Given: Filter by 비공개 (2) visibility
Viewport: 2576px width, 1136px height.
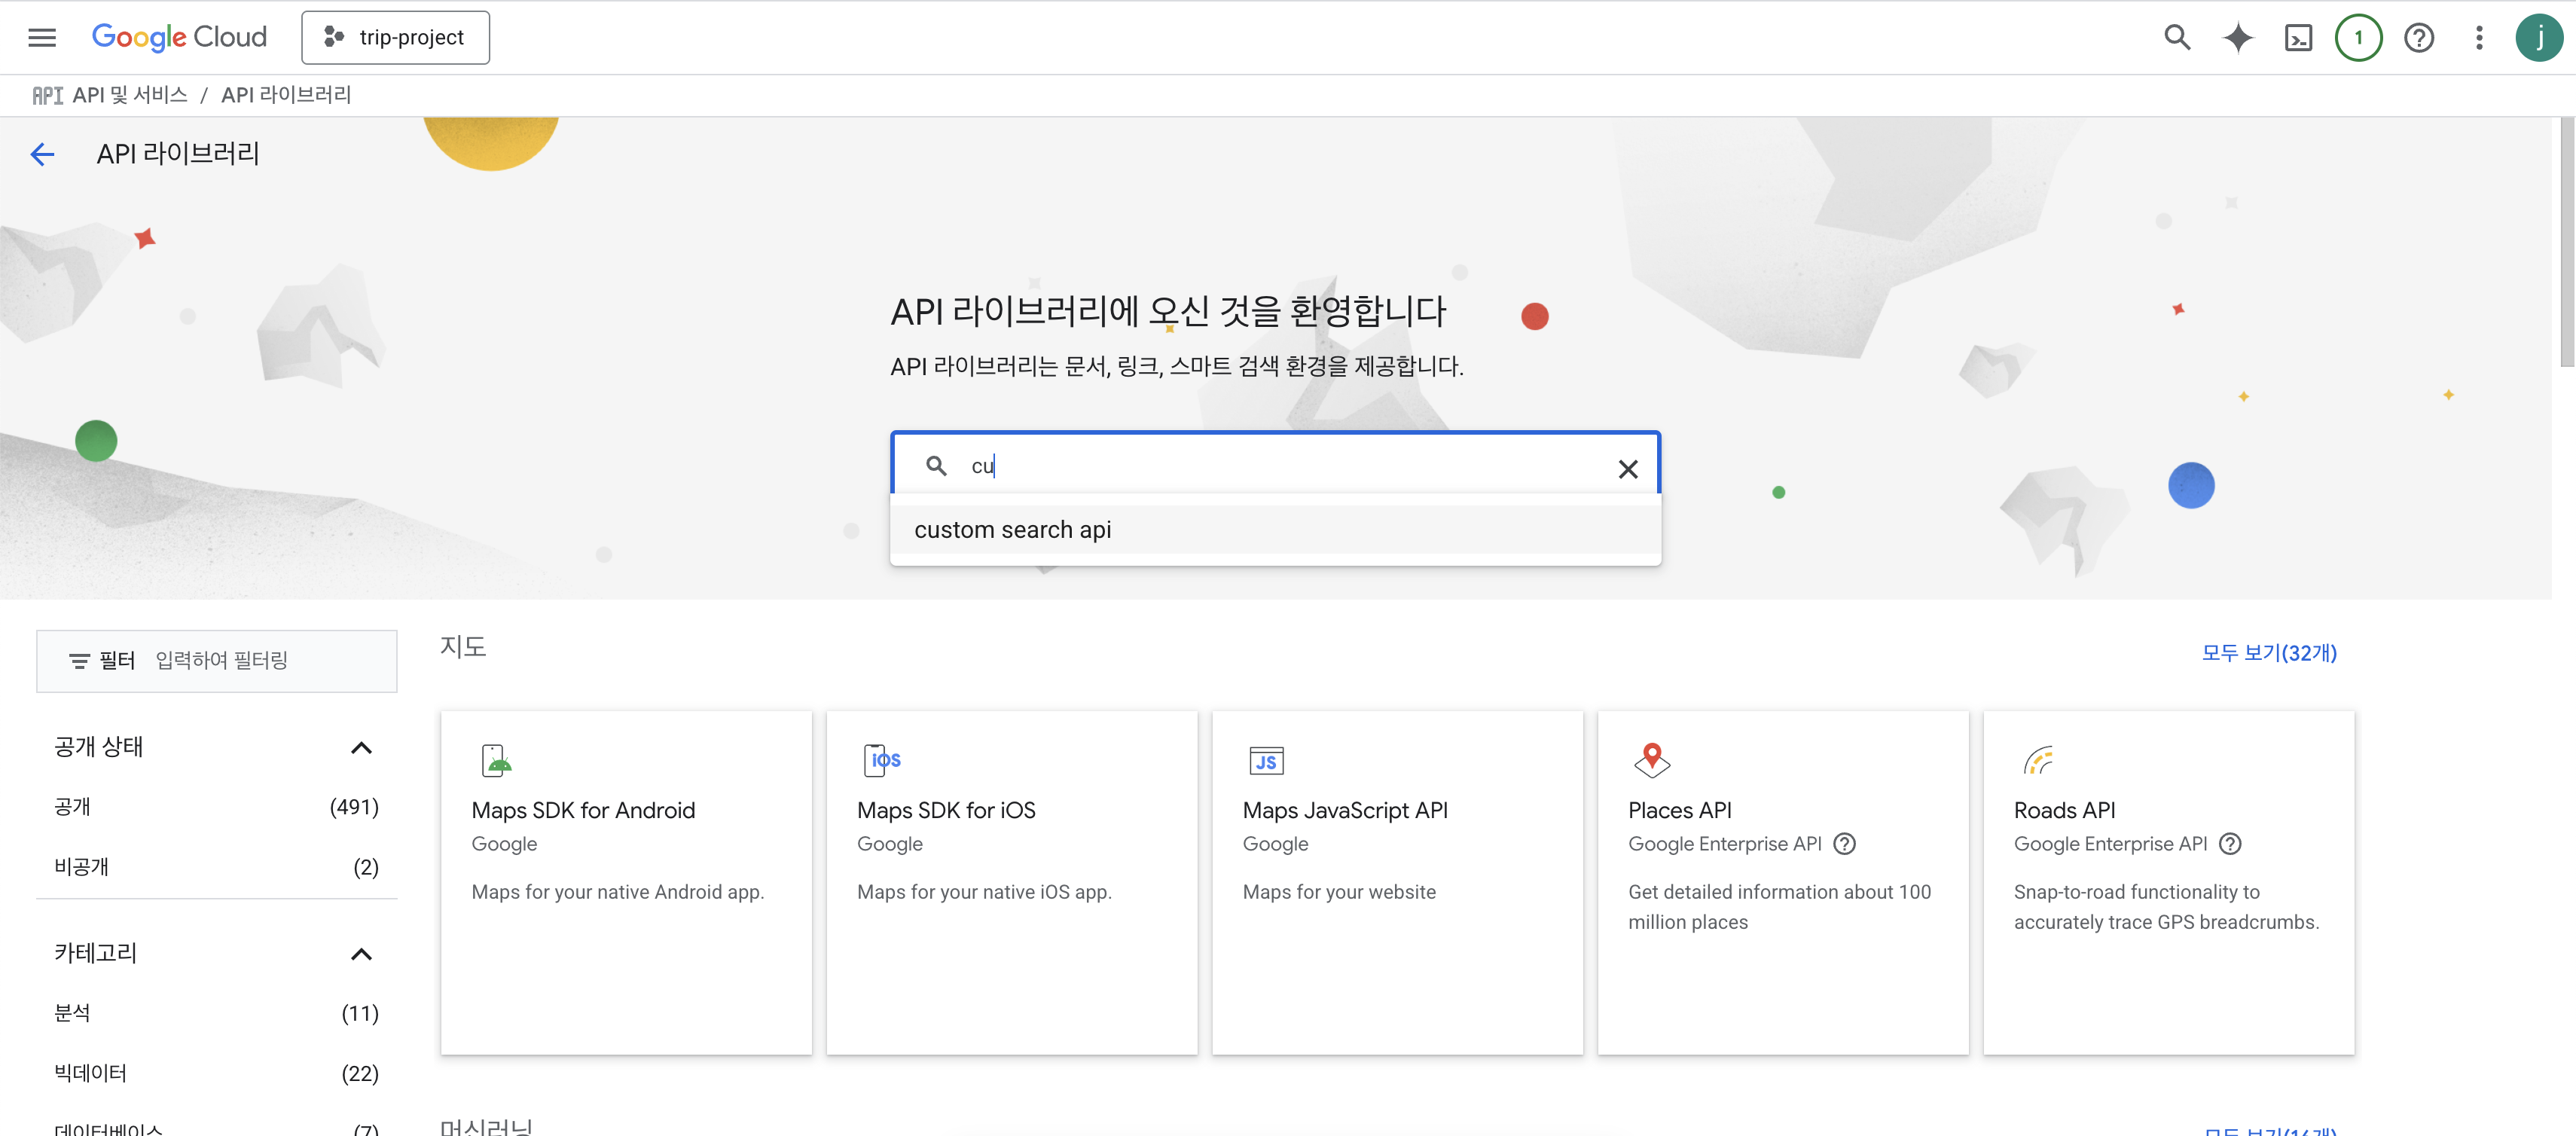Looking at the screenshot, I should click(x=81, y=867).
